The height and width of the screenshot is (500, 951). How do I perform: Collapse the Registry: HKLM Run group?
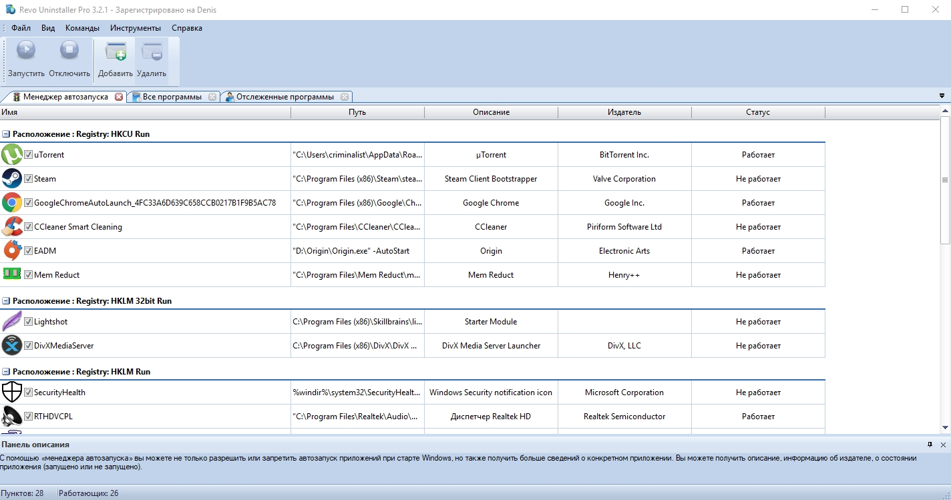coord(6,372)
